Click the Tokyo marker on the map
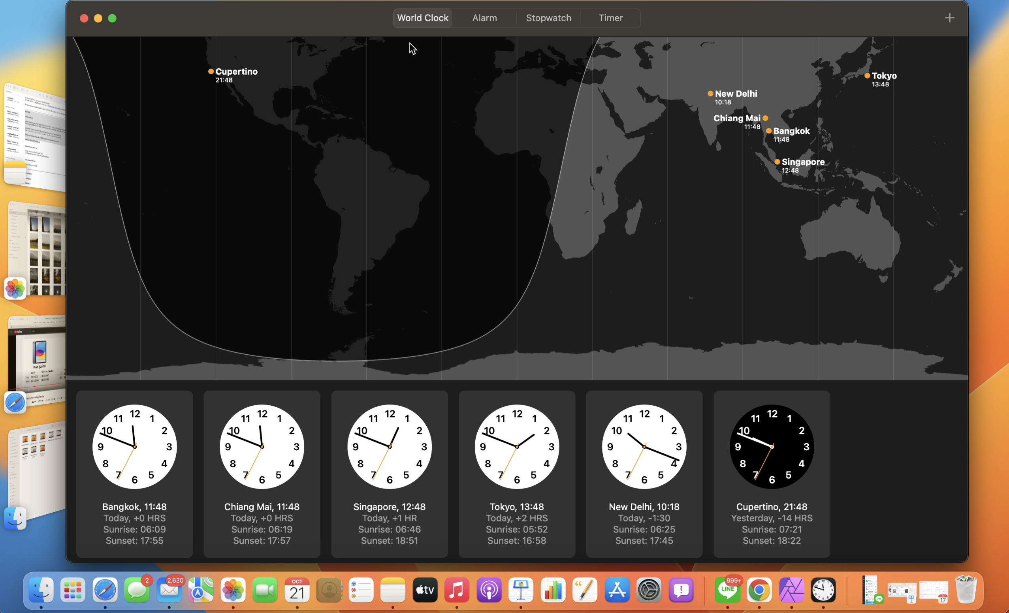Image resolution: width=1009 pixels, height=613 pixels. tap(867, 76)
